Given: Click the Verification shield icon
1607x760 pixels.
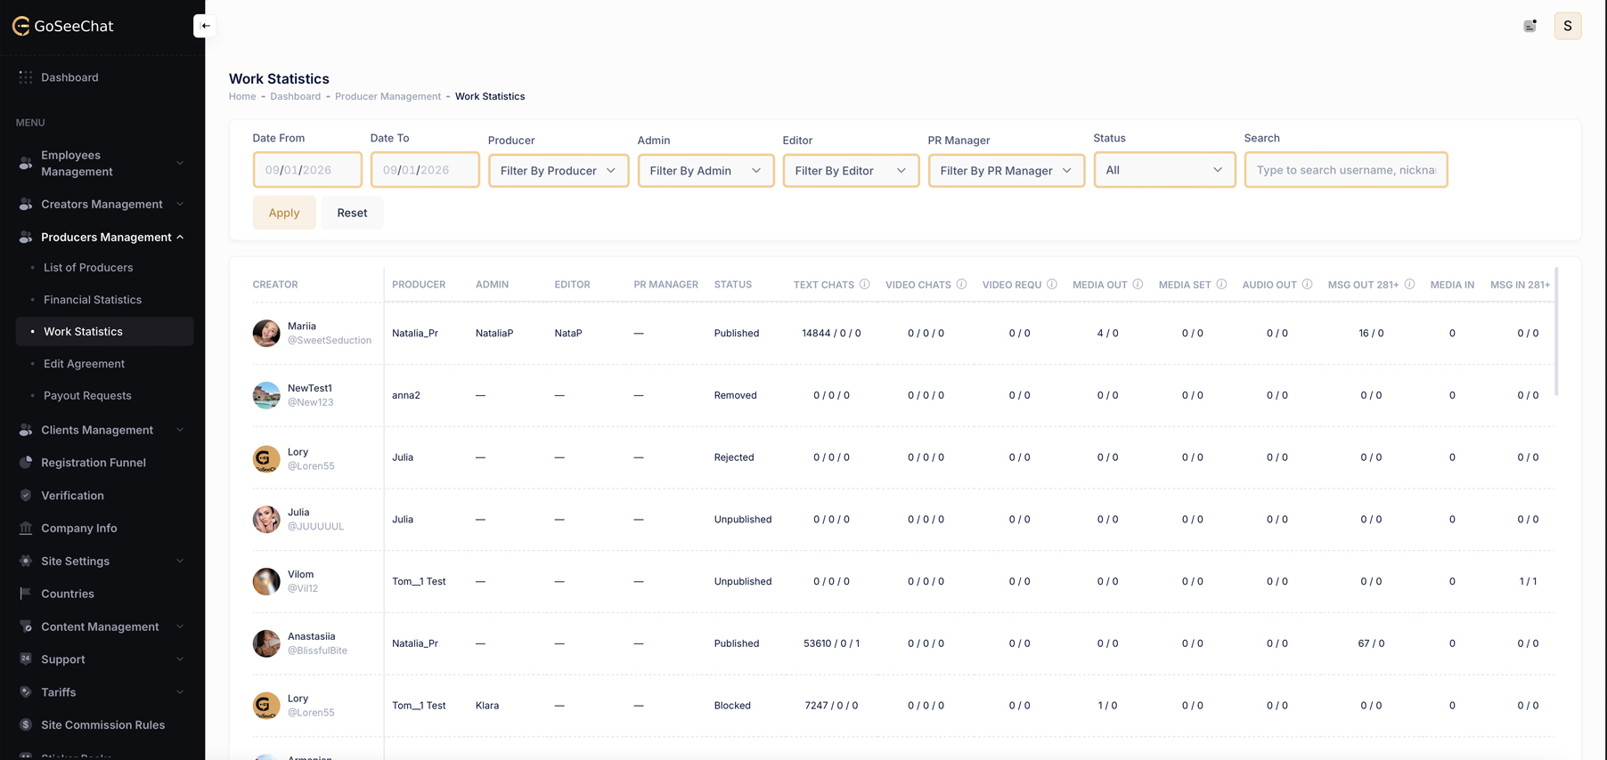Looking at the screenshot, I should pos(26,496).
